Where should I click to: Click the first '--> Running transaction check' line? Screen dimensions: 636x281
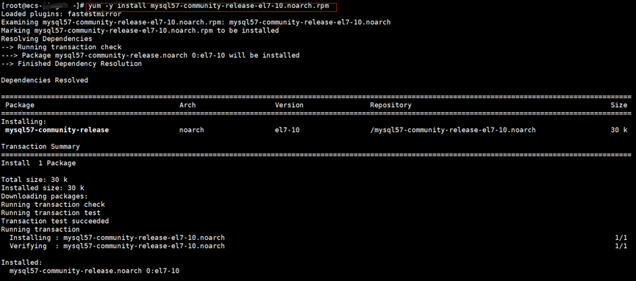61,47
